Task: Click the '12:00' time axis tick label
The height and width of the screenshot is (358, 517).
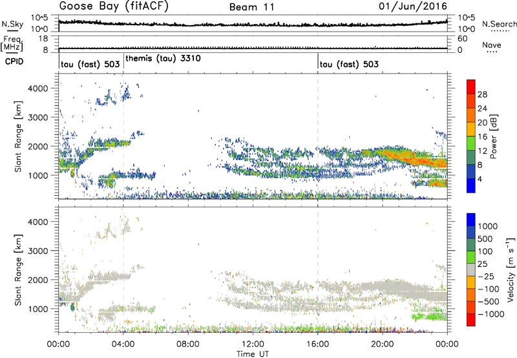Action: click(253, 344)
